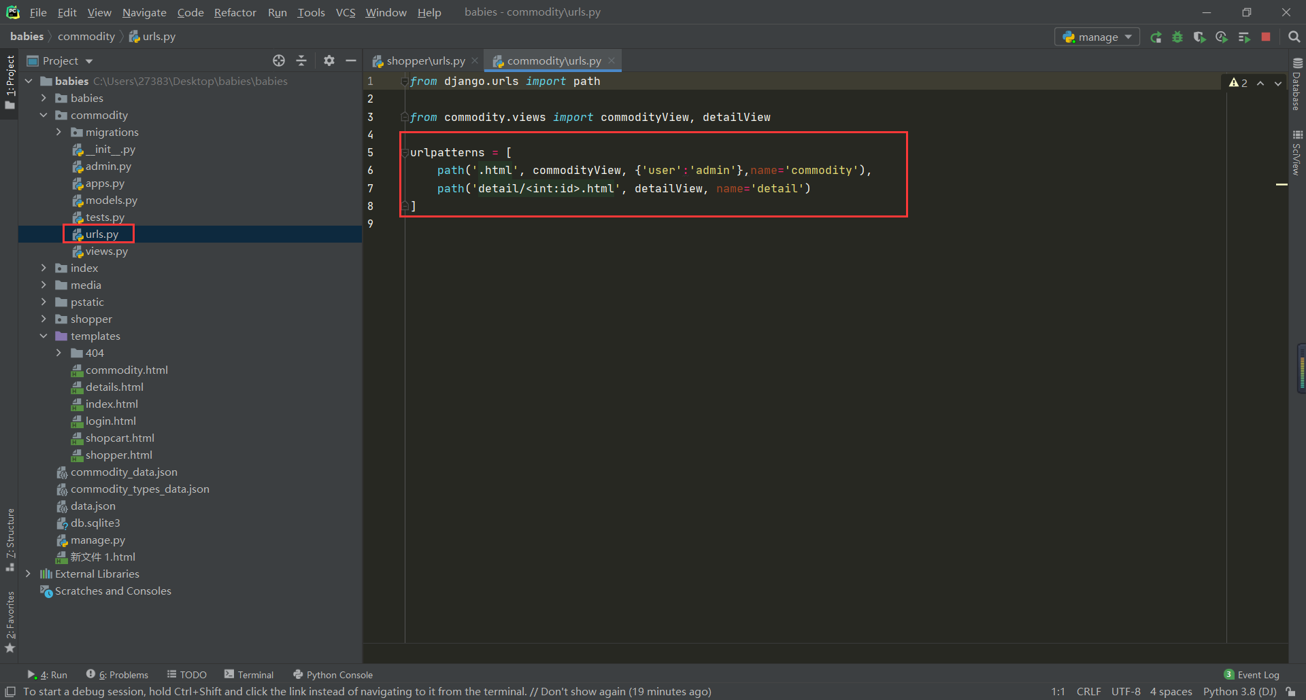Open the Run tool window
Screen dimensions: 1306x700
[47, 675]
